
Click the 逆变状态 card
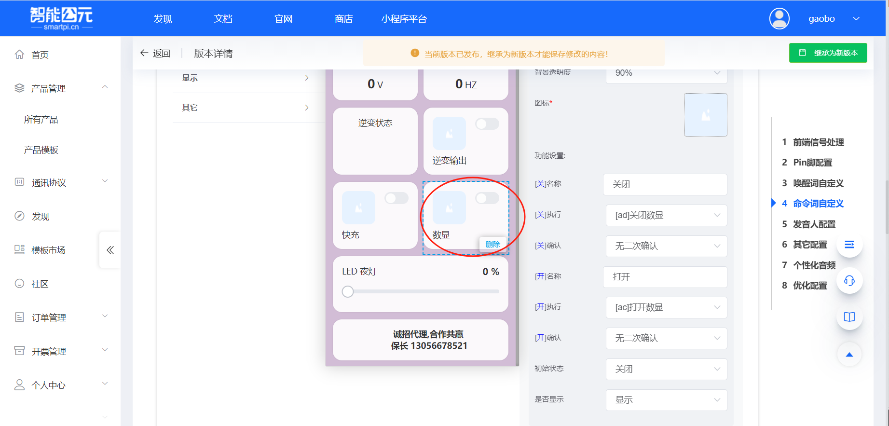click(375, 141)
